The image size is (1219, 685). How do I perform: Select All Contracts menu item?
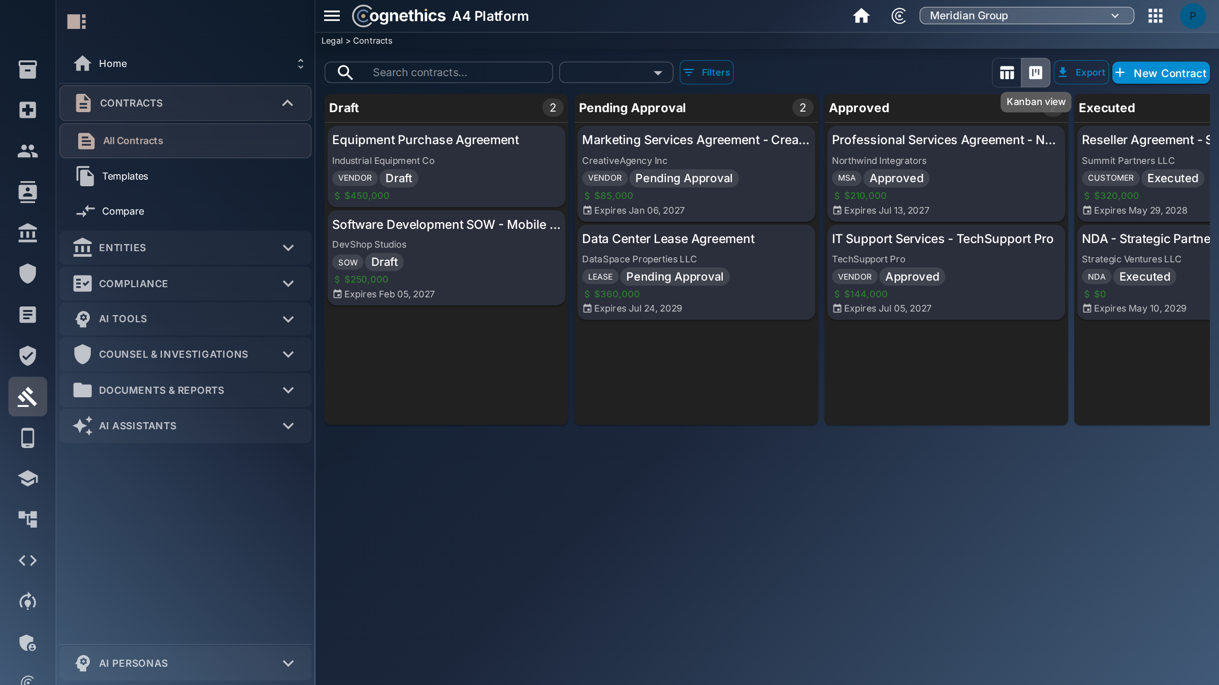[185, 141]
